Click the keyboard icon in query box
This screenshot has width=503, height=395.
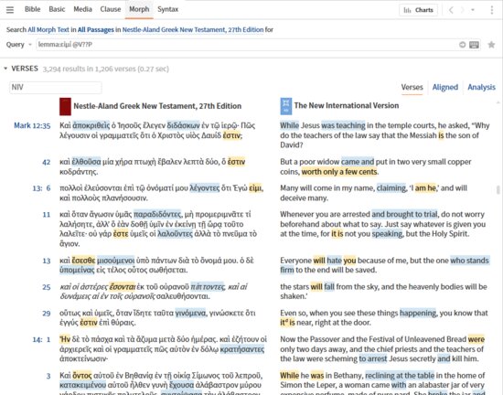pyautogui.click(x=474, y=45)
